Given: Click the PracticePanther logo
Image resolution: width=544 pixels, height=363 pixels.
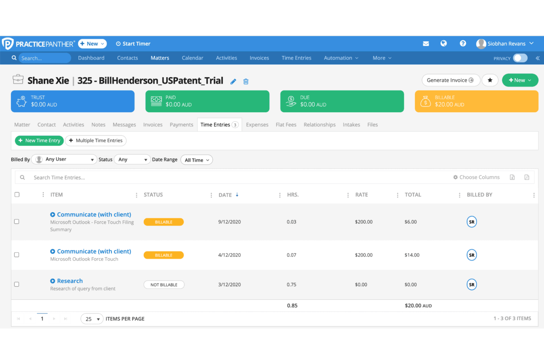Looking at the screenshot, I should click(x=38, y=44).
